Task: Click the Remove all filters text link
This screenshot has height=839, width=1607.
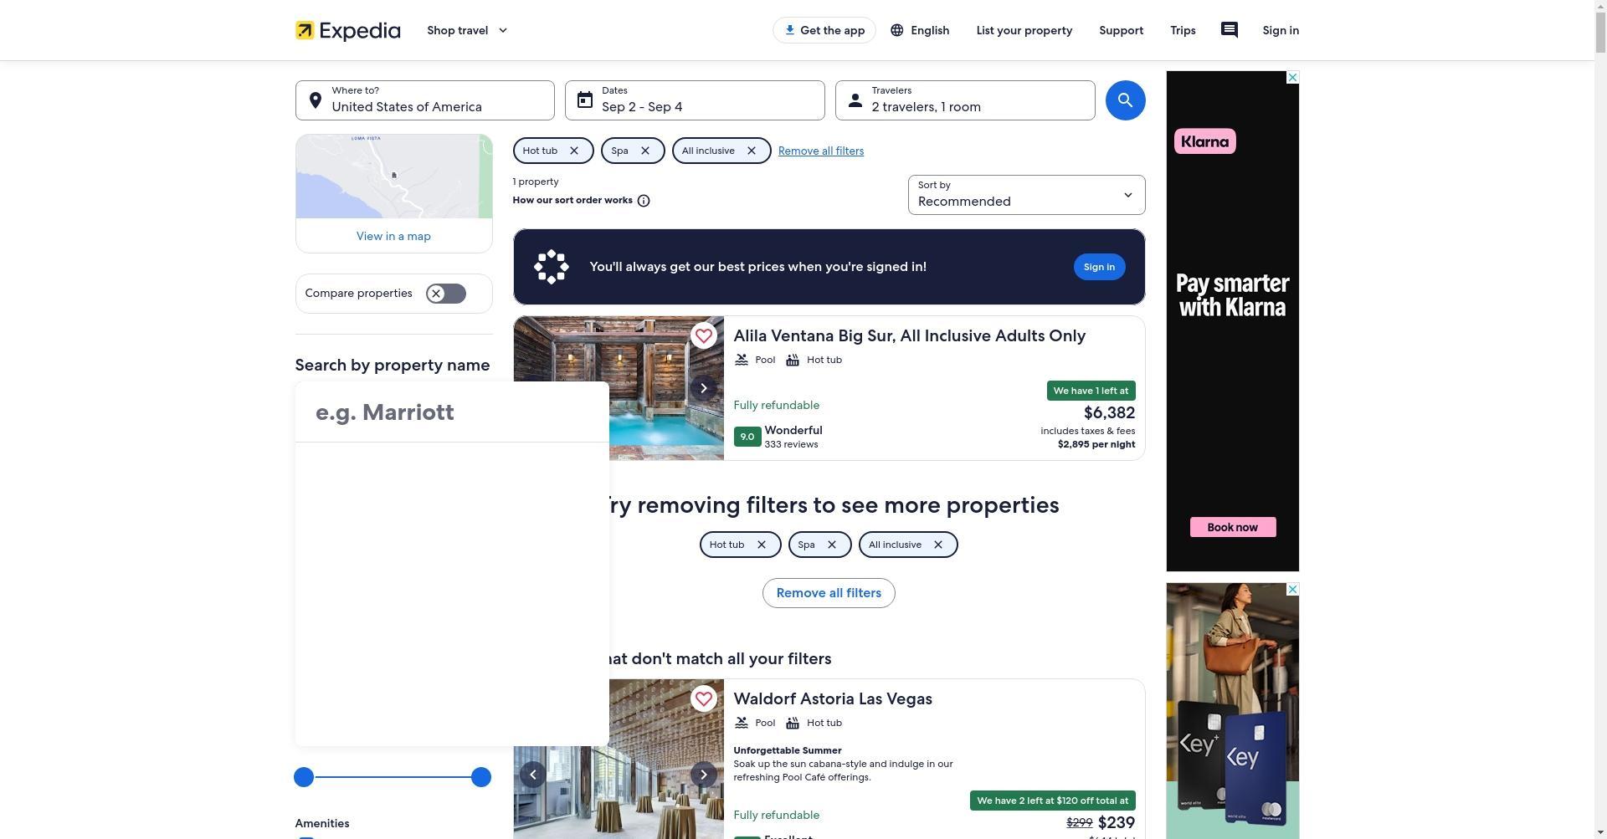Action: pyautogui.click(x=821, y=151)
